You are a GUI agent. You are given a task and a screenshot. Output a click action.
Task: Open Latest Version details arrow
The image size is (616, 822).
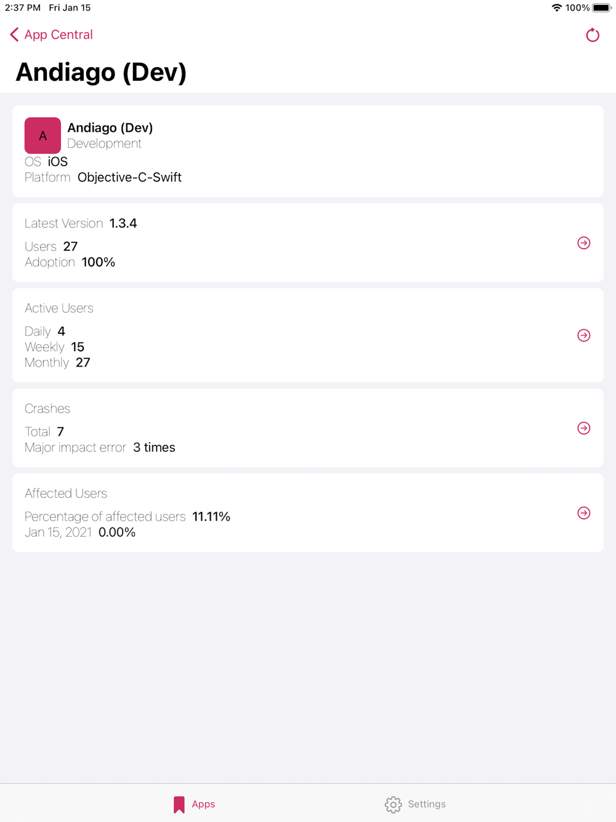[x=584, y=243]
